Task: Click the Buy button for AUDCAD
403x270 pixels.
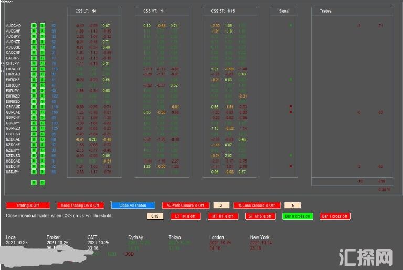Action: tap(34, 25)
